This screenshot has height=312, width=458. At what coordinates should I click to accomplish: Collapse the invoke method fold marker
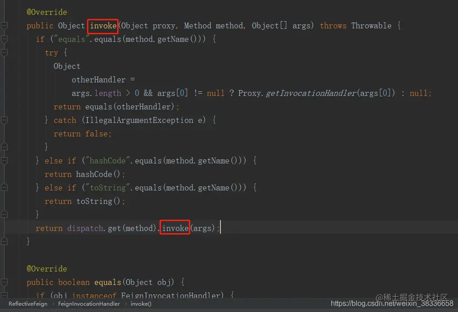tap(4, 26)
